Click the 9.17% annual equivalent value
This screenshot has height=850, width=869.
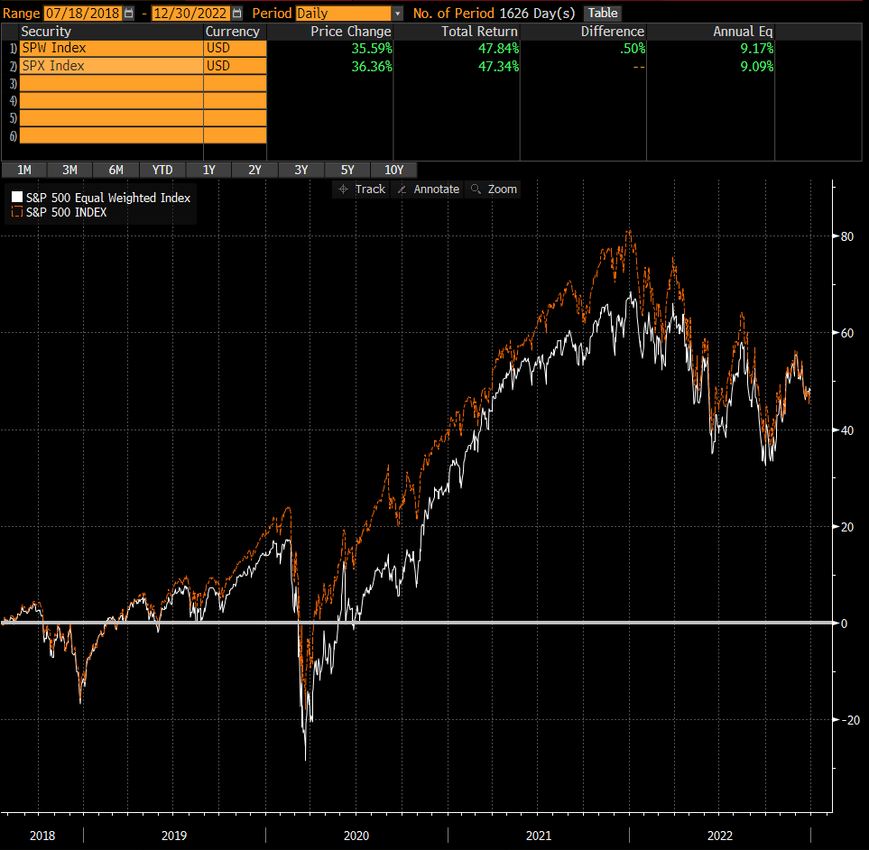pos(756,49)
